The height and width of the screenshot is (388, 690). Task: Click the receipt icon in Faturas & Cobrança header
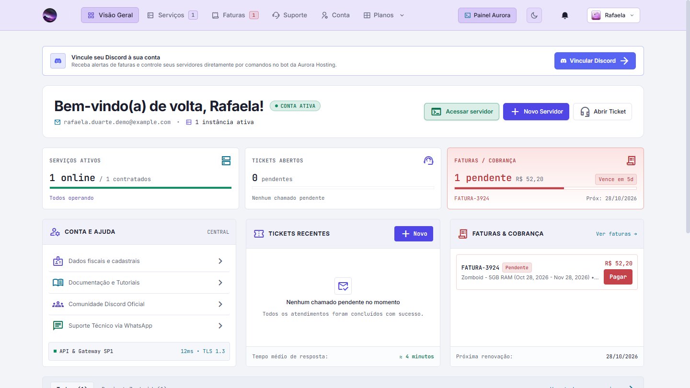[x=463, y=234]
